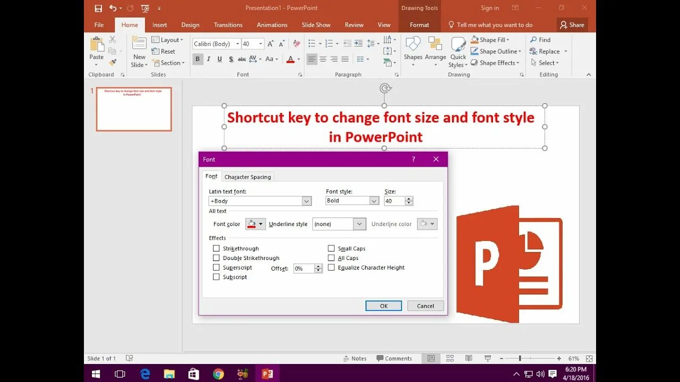Image resolution: width=680 pixels, height=382 pixels.
Task: Click ribbon font color red A
Action: click(x=291, y=59)
